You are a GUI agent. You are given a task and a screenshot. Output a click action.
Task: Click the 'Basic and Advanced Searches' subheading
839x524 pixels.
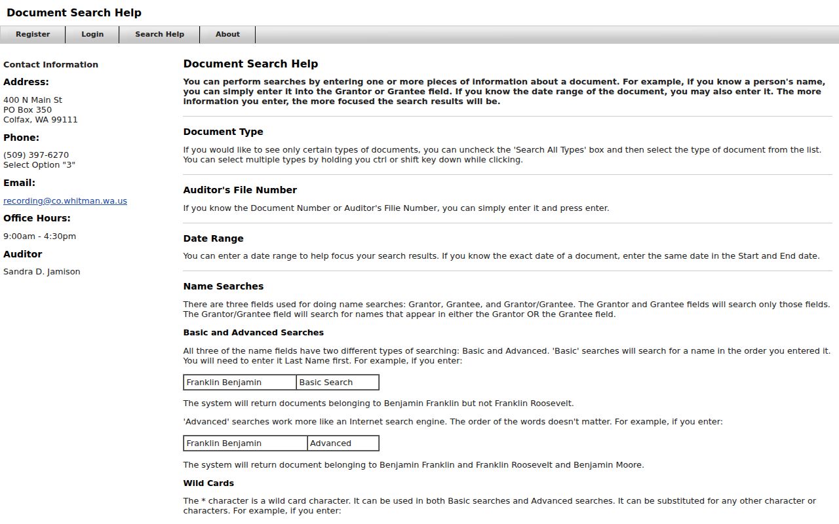tap(254, 333)
